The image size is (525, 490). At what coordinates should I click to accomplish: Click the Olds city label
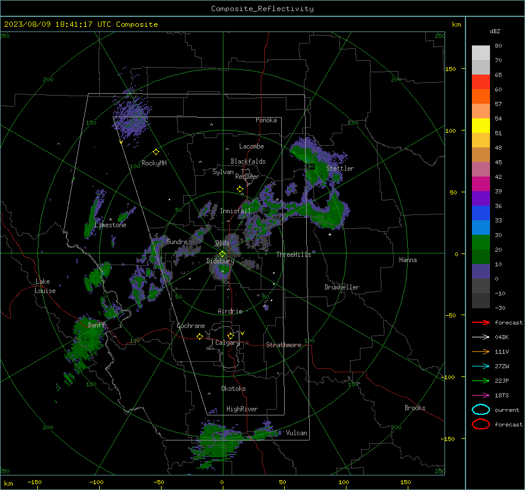(222, 243)
